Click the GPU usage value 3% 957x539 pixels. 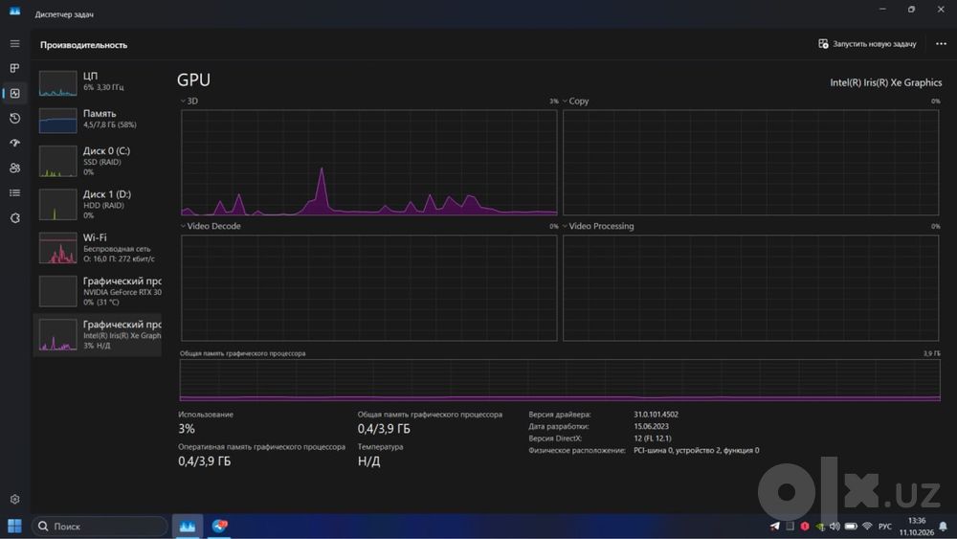tap(187, 429)
